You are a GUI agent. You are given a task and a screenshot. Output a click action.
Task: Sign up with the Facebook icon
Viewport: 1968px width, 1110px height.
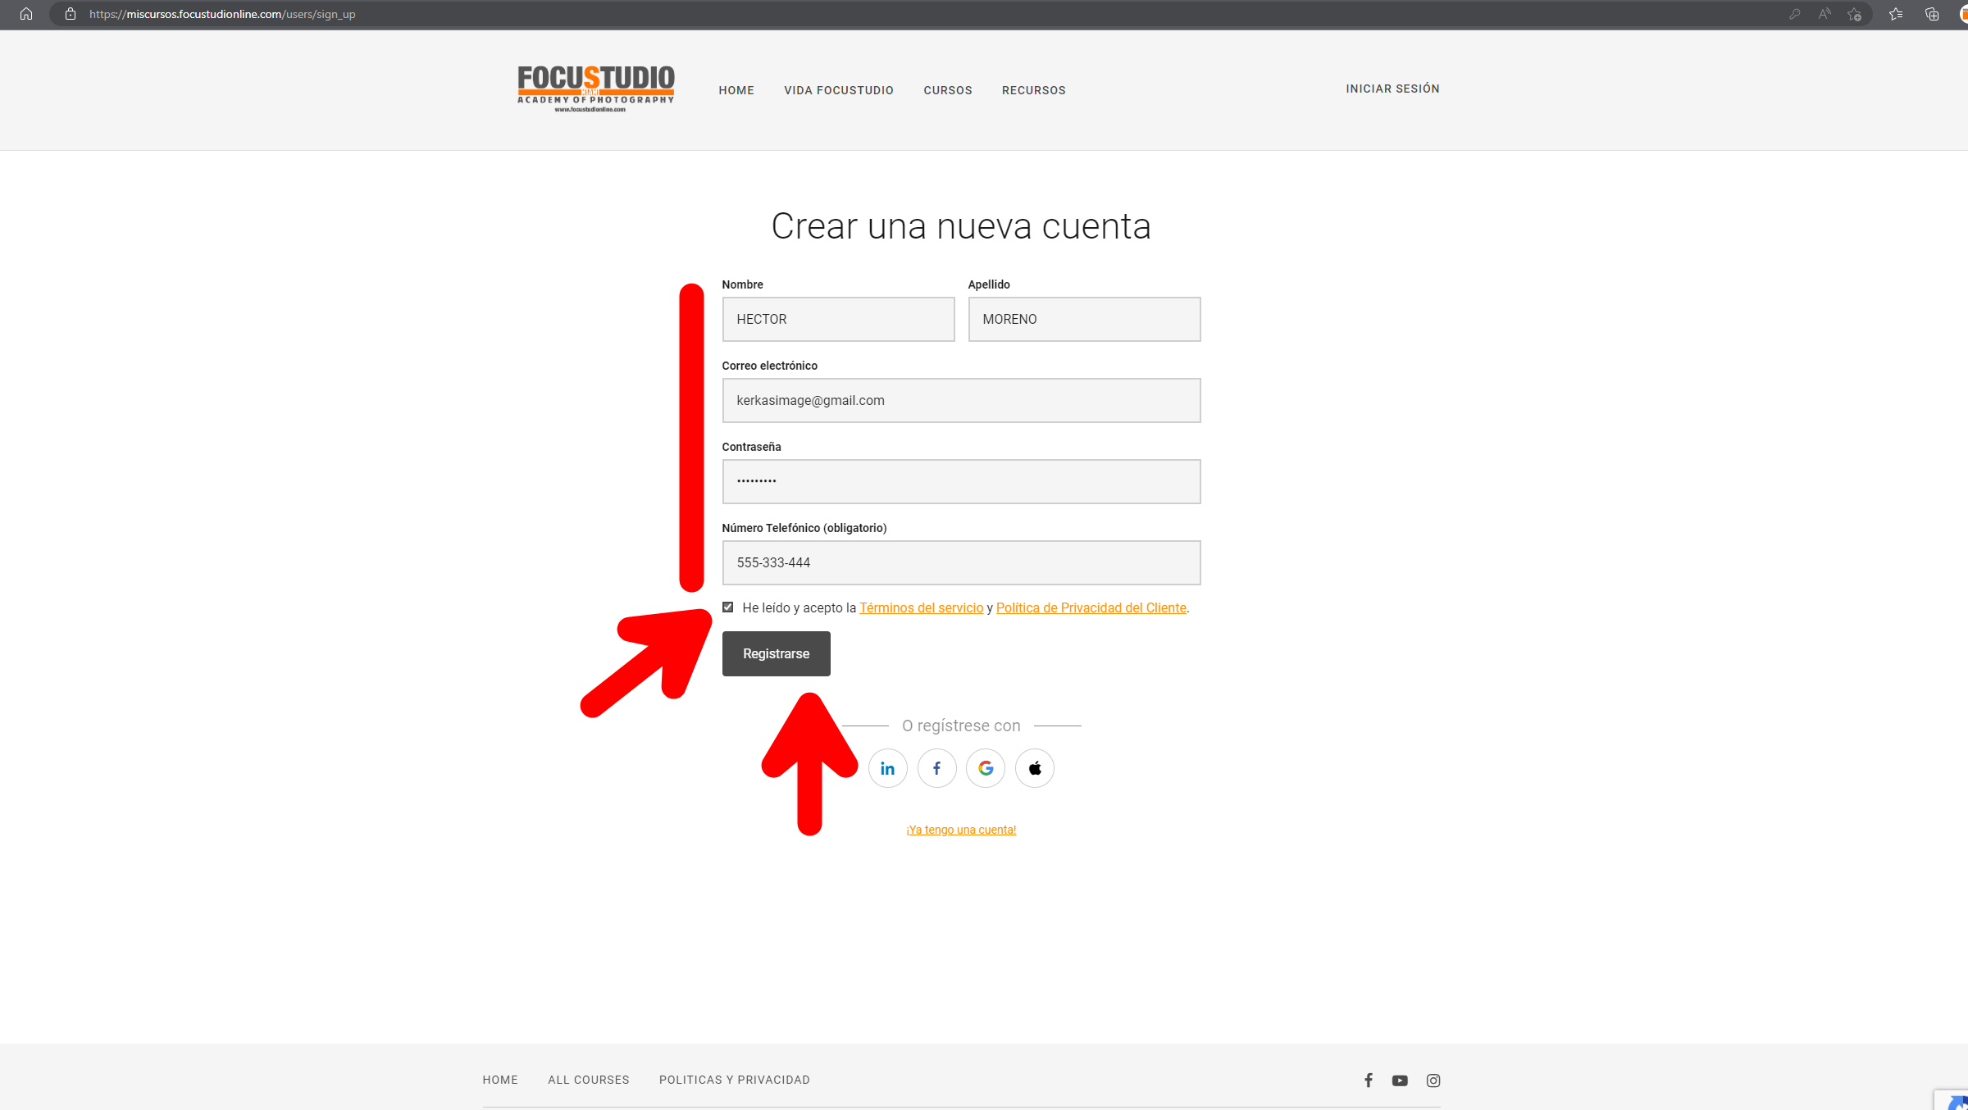point(936,768)
